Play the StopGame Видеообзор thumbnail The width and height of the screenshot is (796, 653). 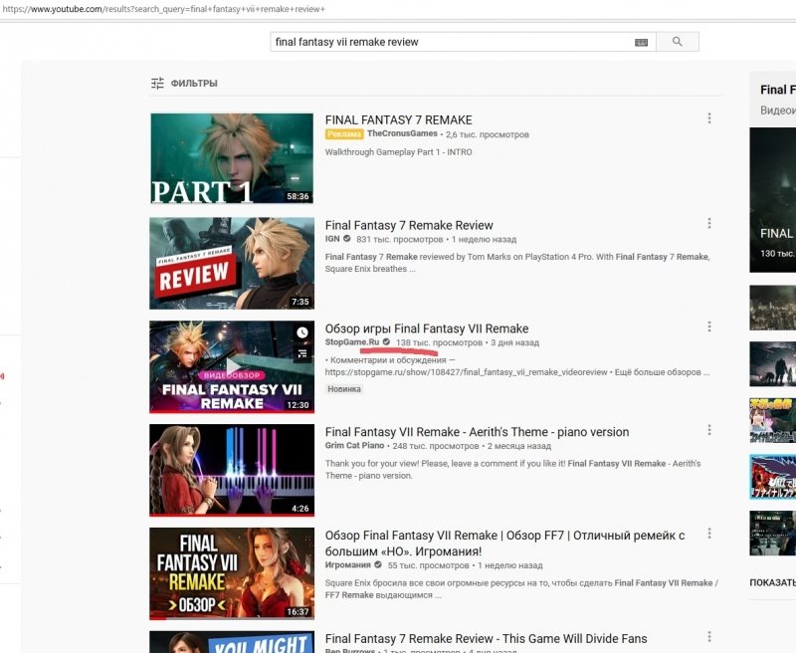[232, 366]
